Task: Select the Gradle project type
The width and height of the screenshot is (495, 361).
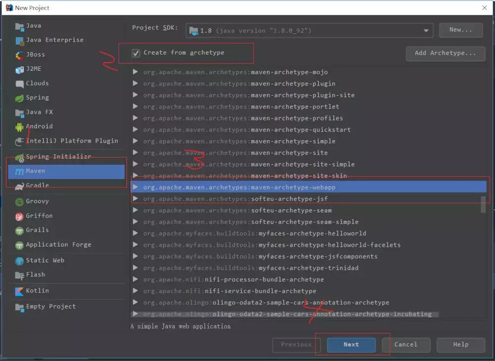Action: [66, 186]
